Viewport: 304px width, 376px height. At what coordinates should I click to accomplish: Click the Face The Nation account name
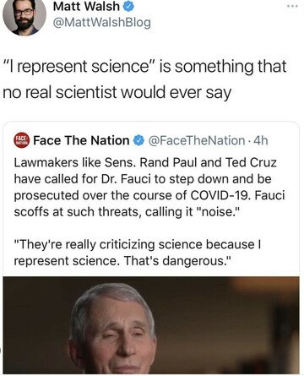tap(81, 140)
